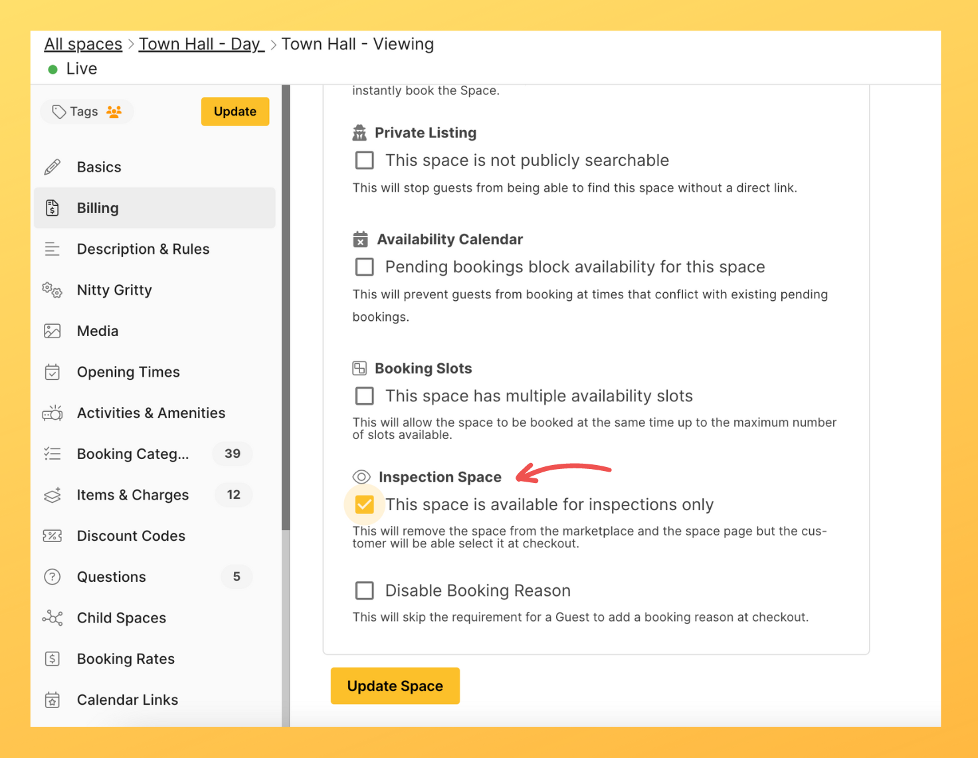Click the Calendar Links star calendar icon
The image size is (978, 758).
click(x=52, y=700)
